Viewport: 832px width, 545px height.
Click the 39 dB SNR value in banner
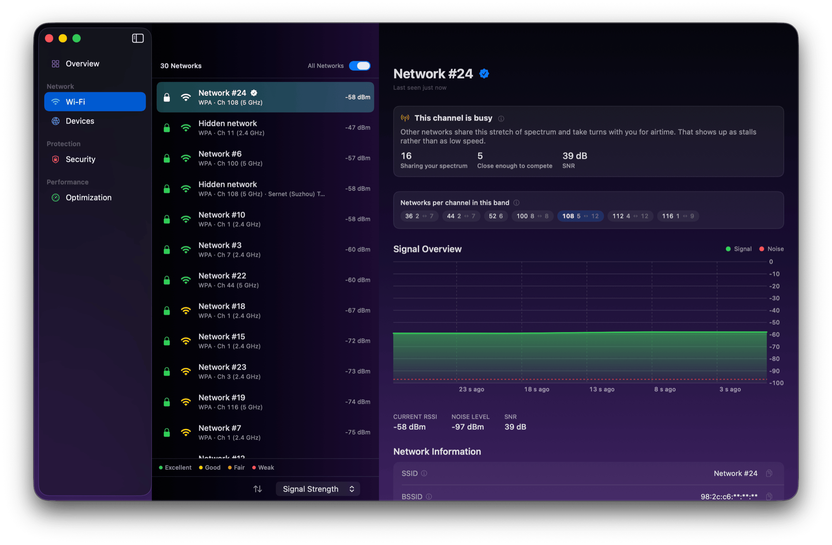[x=575, y=156]
